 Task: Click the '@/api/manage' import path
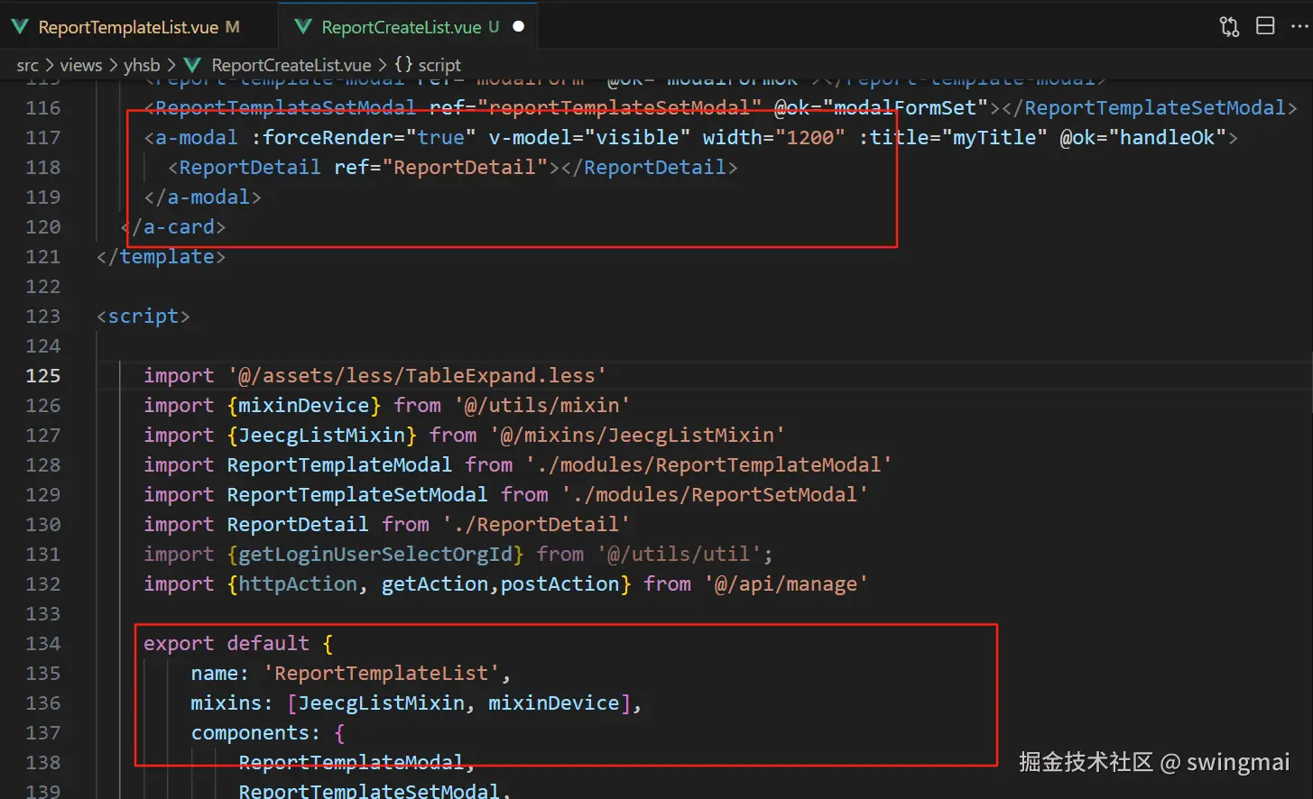pos(785,583)
